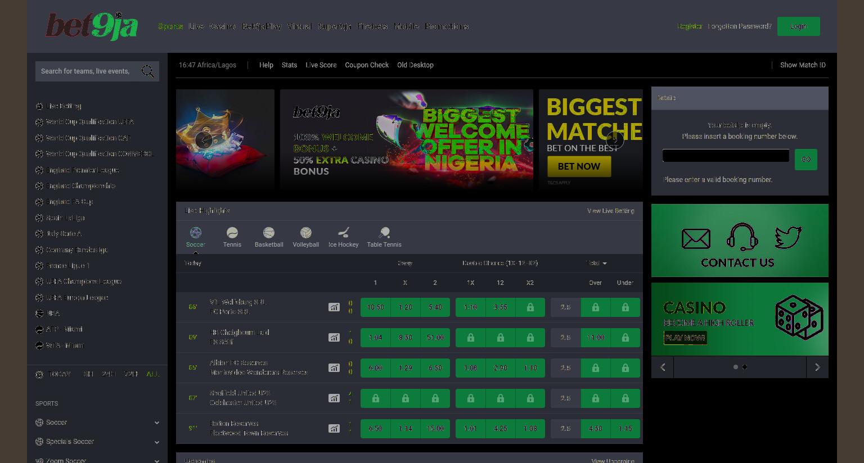
Task: Click previous arrow on the promo banner carousel
Action: [204, 140]
